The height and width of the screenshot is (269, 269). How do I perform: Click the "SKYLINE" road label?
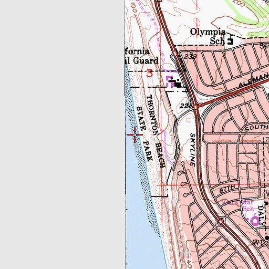(193, 150)
